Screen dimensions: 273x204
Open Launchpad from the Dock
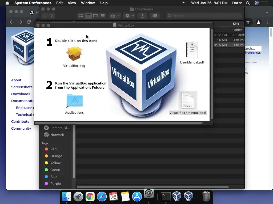click(x=78, y=197)
